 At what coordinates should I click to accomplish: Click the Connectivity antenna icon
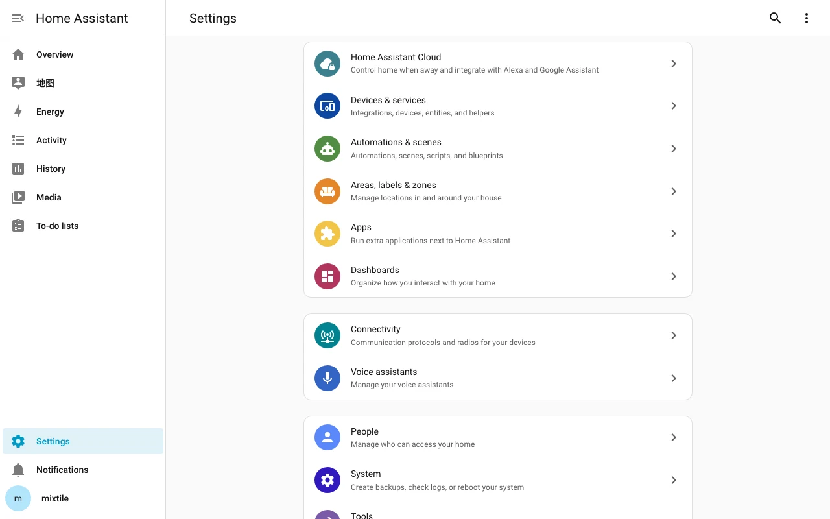click(x=327, y=335)
